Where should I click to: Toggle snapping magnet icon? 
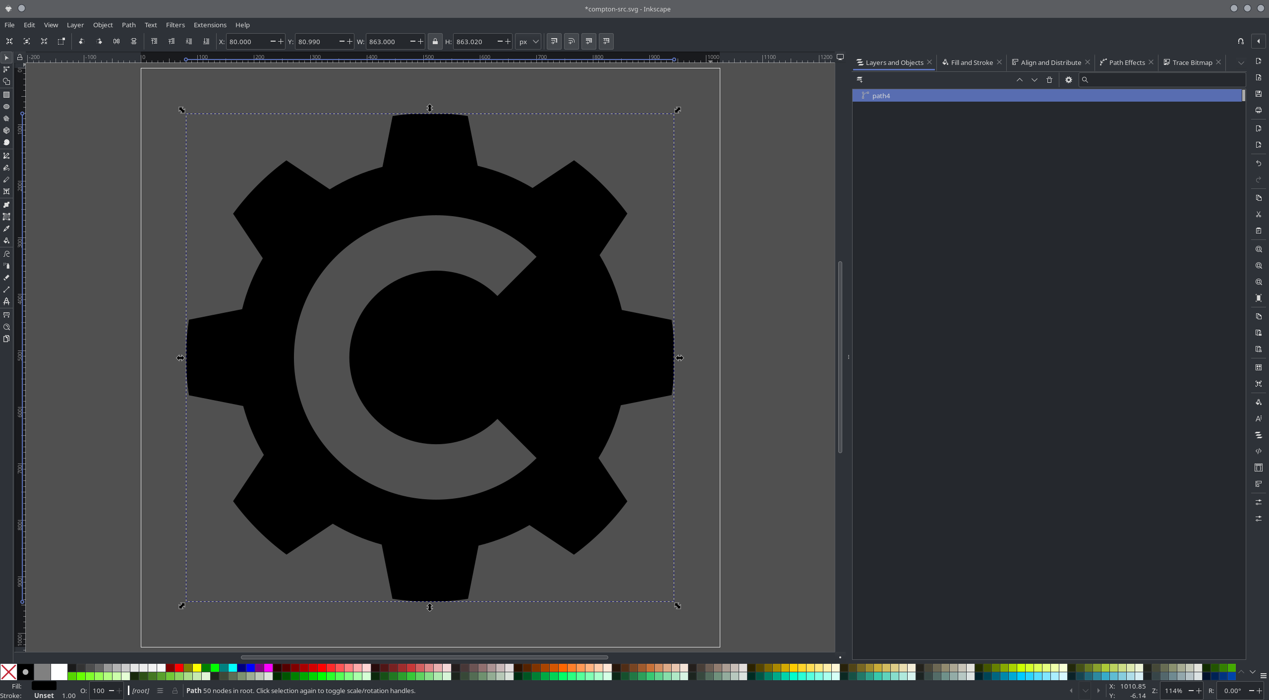coord(1240,42)
